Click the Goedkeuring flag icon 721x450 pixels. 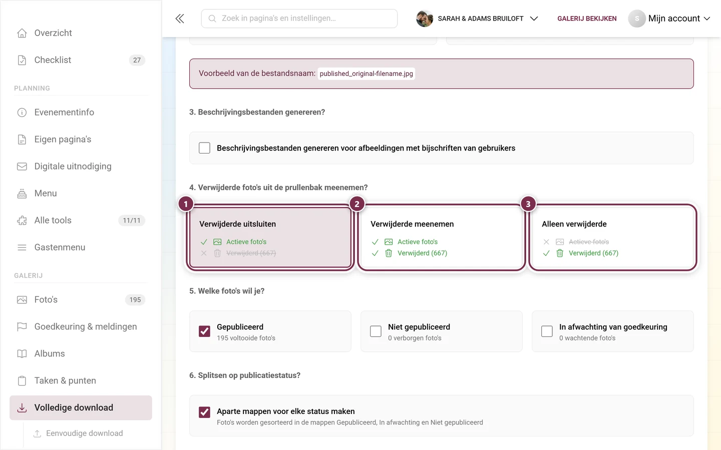[x=22, y=327]
